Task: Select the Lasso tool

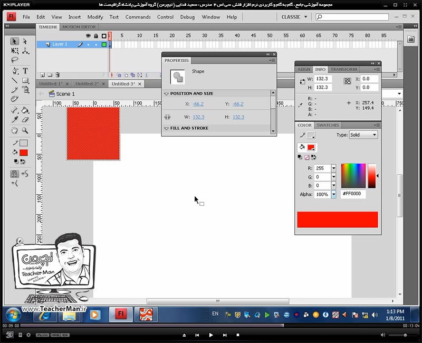Action: pos(15,60)
